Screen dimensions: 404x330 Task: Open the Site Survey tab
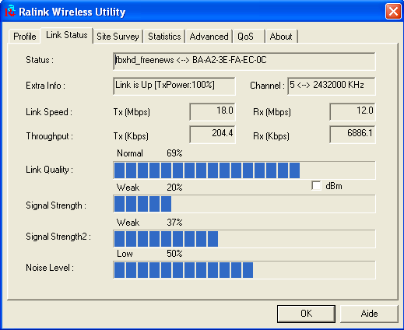118,37
